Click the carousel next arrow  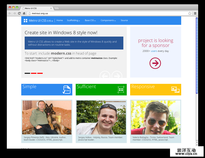117,75
